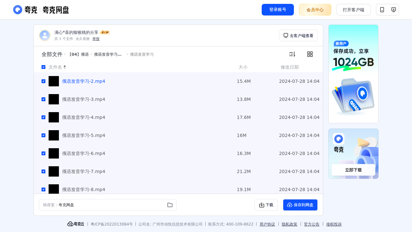Open sort order icon in file list header
The image size is (412, 232).
pos(292,54)
